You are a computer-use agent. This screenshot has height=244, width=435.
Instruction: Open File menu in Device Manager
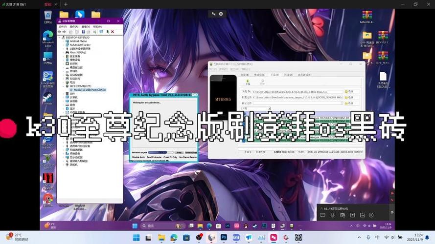coord(63,26)
